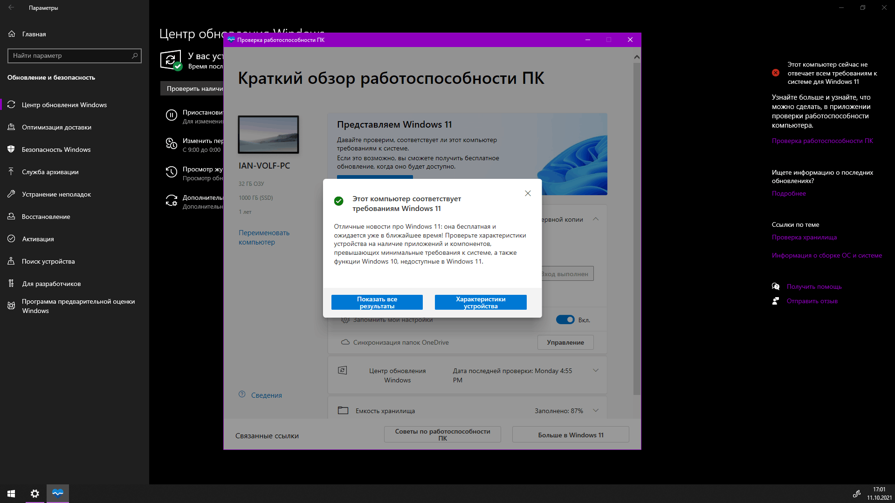Click the Show all results button
This screenshot has height=503, width=895.
(x=377, y=302)
